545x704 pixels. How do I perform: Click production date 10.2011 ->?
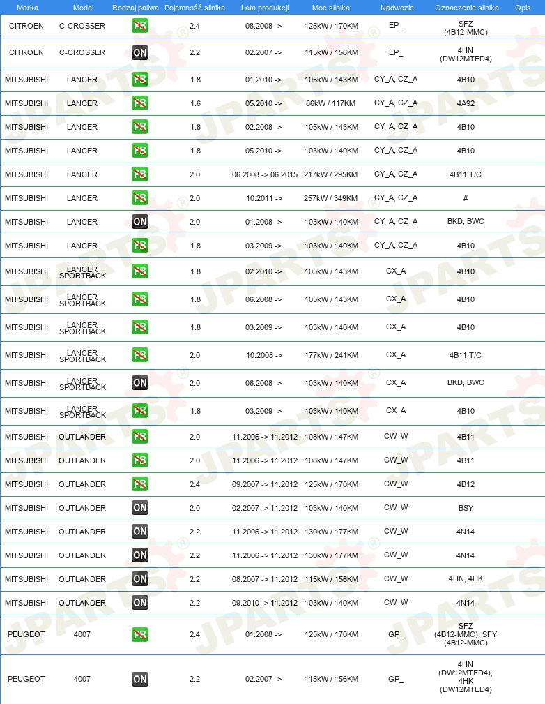[264, 198]
